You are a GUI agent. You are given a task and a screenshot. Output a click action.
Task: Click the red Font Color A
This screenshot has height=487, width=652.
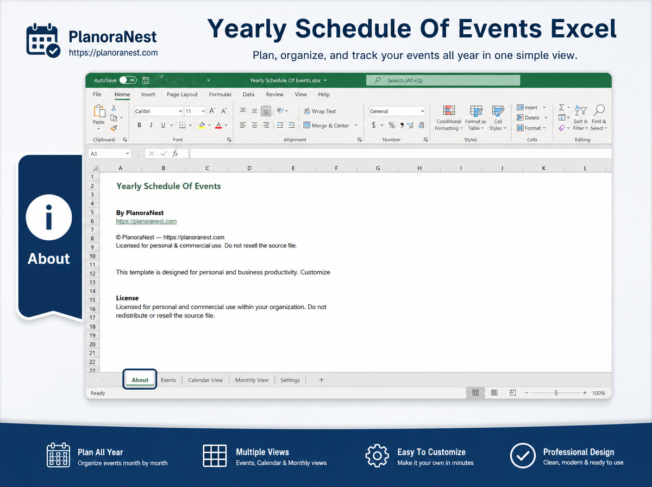pyautogui.click(x=218, y=125)
